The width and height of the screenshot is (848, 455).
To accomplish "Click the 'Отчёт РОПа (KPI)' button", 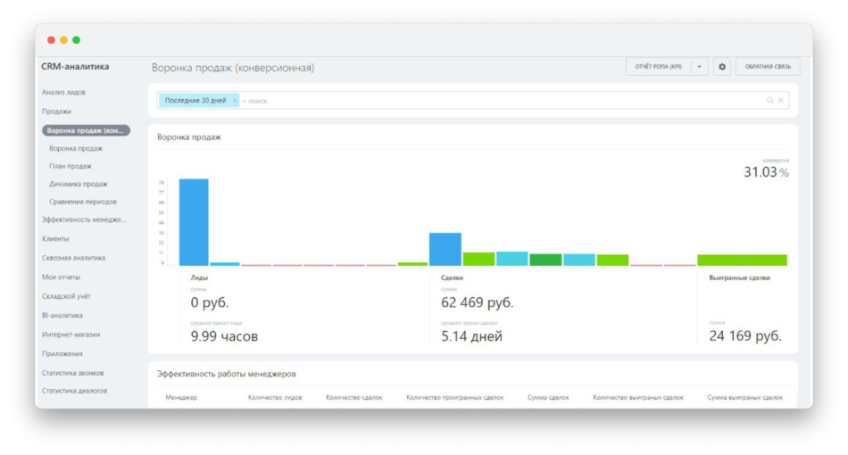I will coord(658,67).
